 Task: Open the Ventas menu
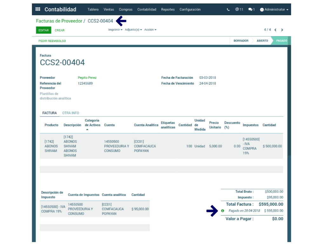tap(109, 10)
